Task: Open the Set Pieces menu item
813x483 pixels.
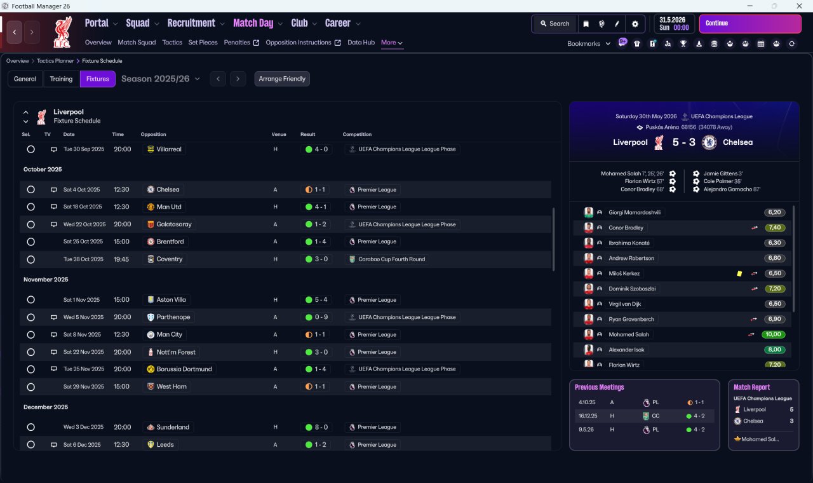Action: click(x=203, y=43)
